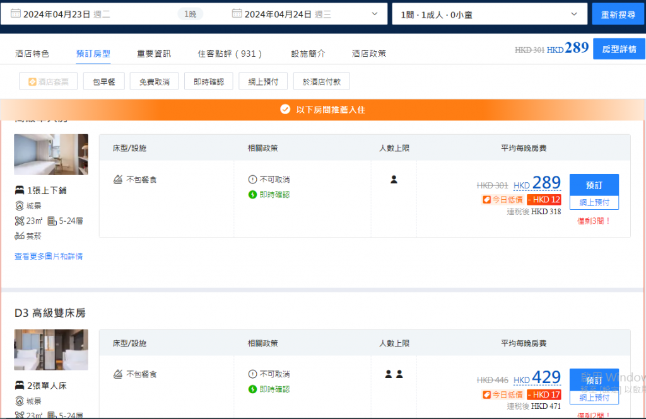
Task: Click the room area icon beside first 23m²
Action: (20, 221)
